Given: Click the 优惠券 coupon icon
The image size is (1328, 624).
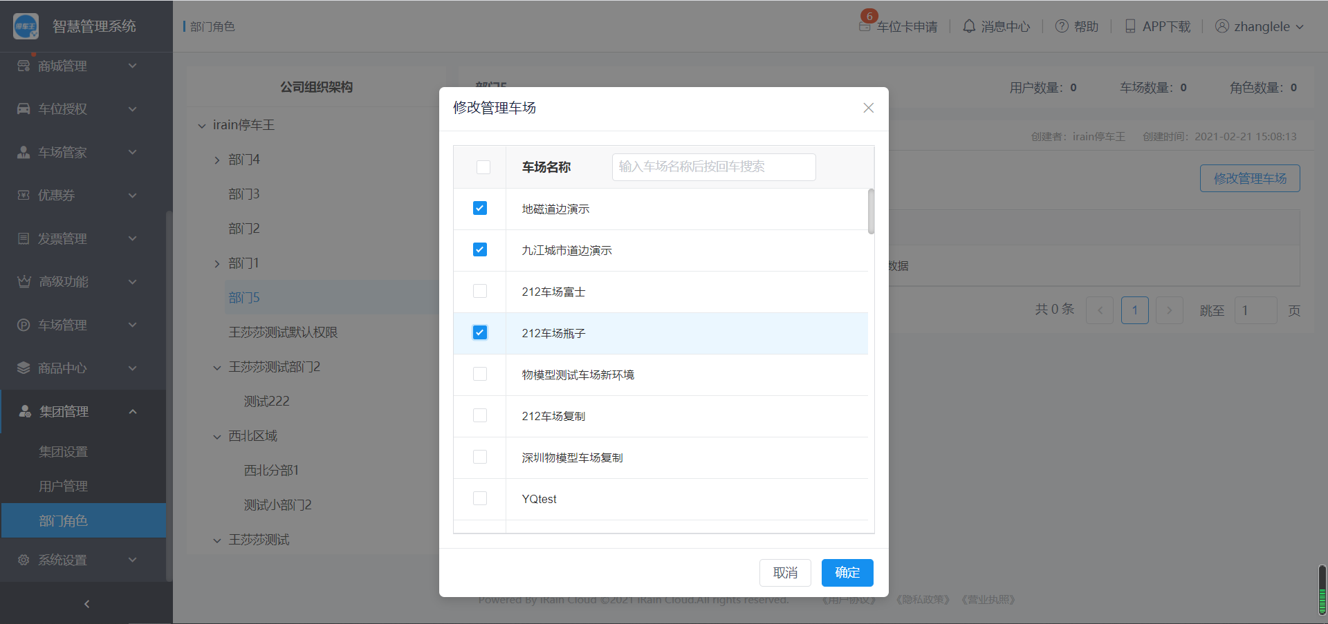Looking at the screenshot, I should tap(24, 195).
